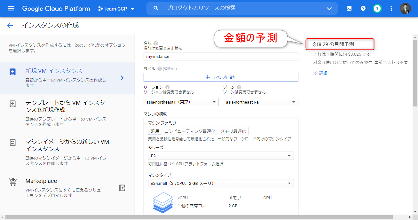Expand the search bar dropdown arrow
This screenshot has width=418, height=220.
pos(329,9)
